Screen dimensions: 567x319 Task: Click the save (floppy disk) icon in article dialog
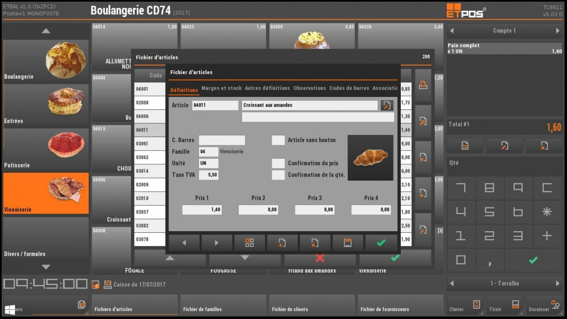(x=348, y=243)
